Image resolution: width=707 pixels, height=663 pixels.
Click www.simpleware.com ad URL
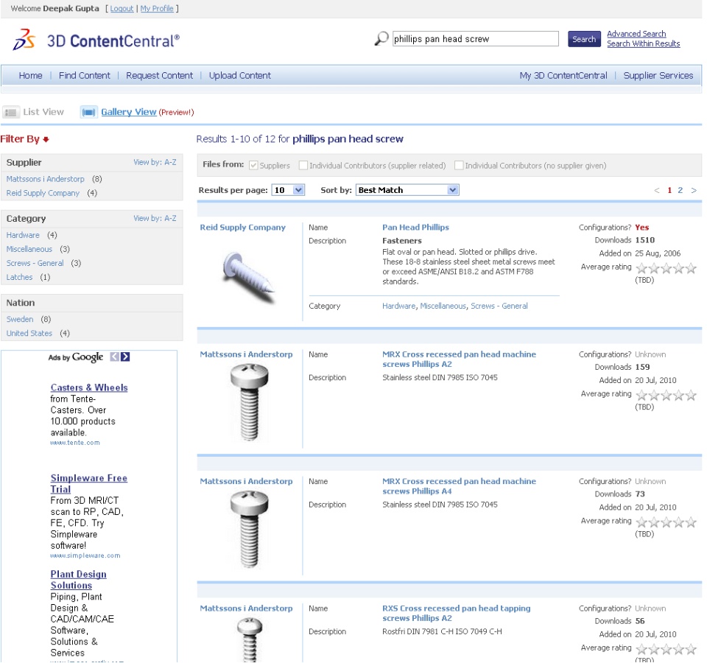pos(85,555)
